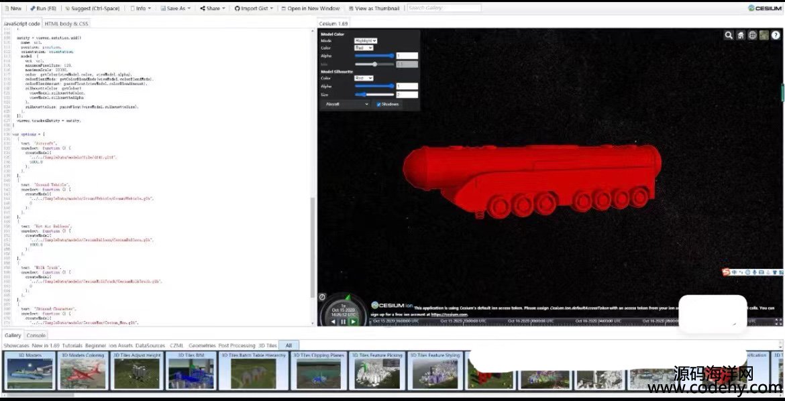
Task: Open the base layer imagery picker
Action: pyautogui.click(x=764, y=36)
